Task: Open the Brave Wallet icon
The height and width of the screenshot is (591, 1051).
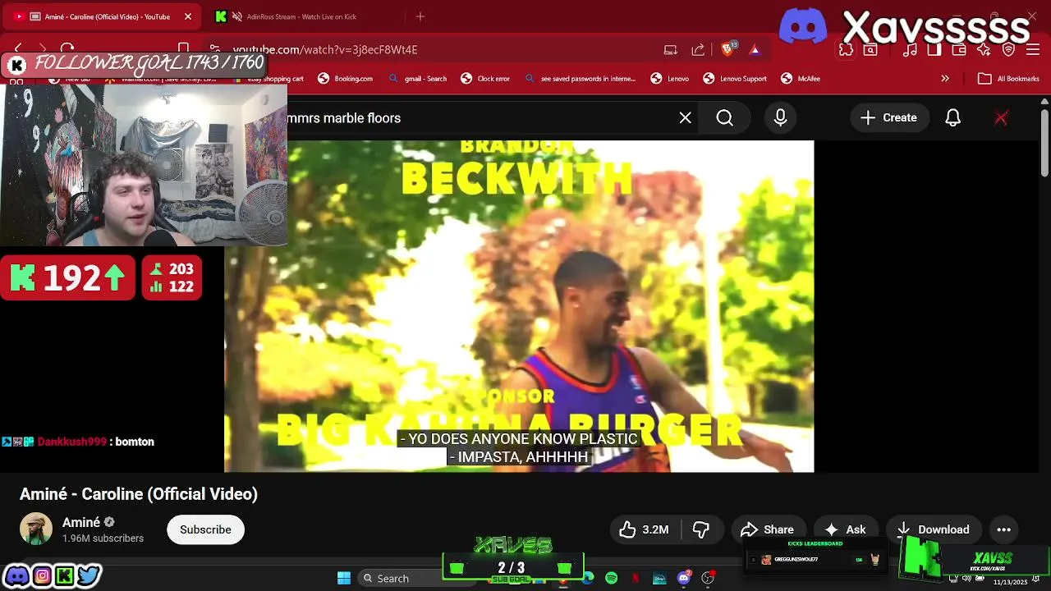Action: pos(959,49)
